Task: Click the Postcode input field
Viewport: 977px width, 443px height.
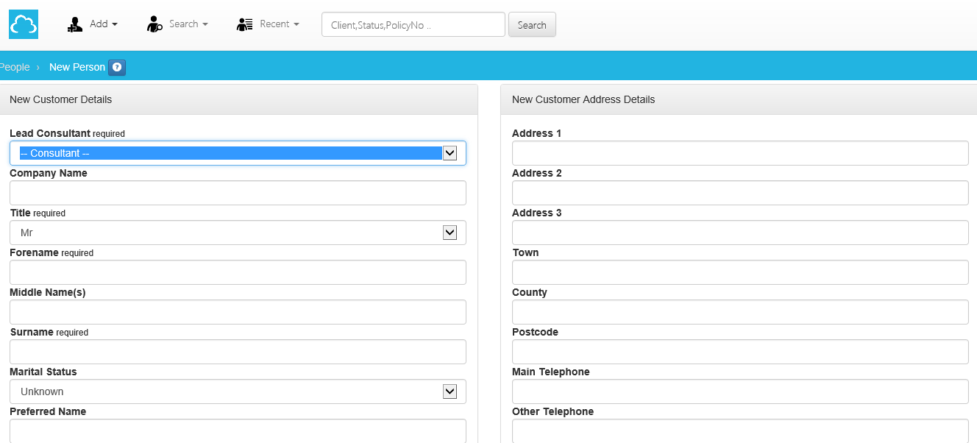Action: click(x=740, y=352)
